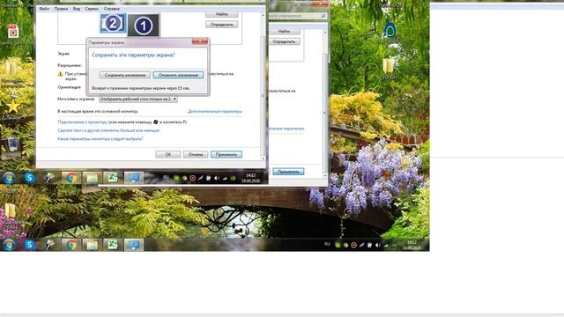Click Определить button in the front window
This screenshot has height=317, width=564.
coord(221,25)
